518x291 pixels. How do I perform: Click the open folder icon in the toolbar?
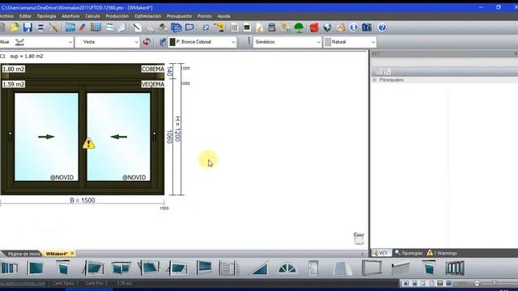pos(15,27)
